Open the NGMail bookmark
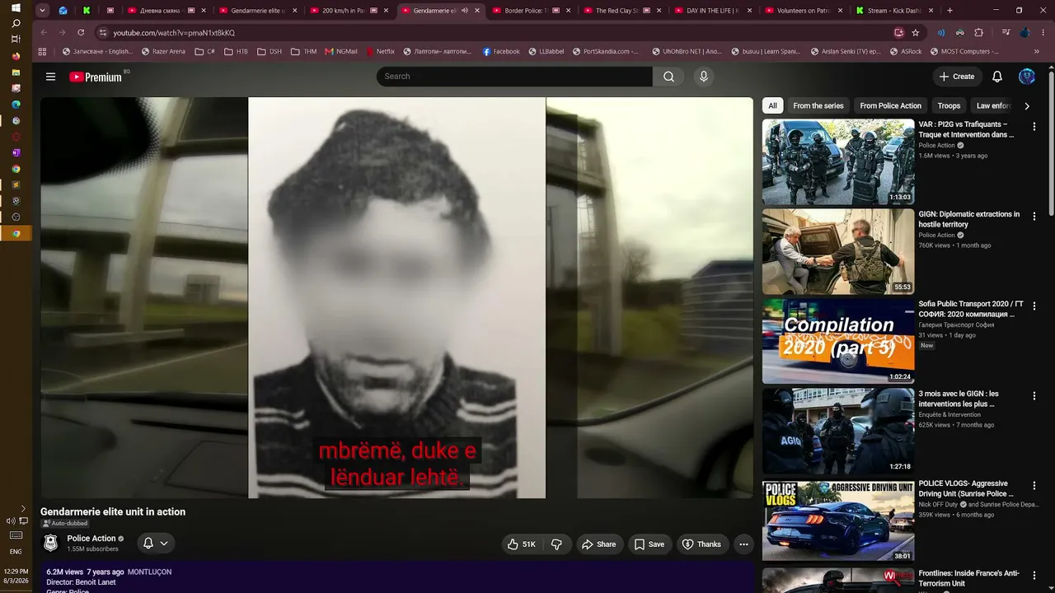1055x593 pixels. point(341,51)
